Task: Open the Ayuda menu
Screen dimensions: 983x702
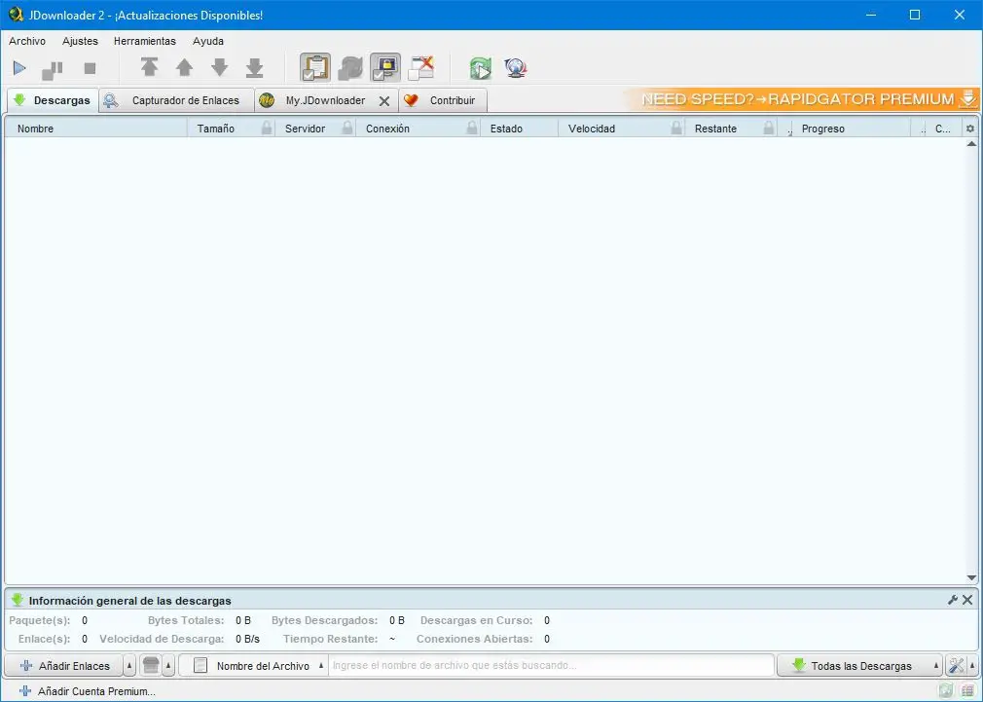Action: pos(208,41)
